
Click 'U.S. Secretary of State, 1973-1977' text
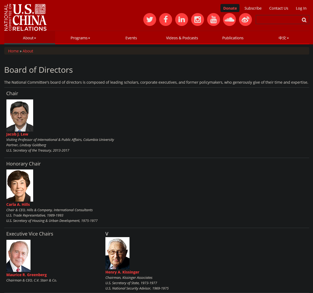coord(131,283)
